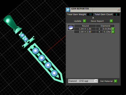Collapse the panel with the round arrow toggle

pos(93,18)
